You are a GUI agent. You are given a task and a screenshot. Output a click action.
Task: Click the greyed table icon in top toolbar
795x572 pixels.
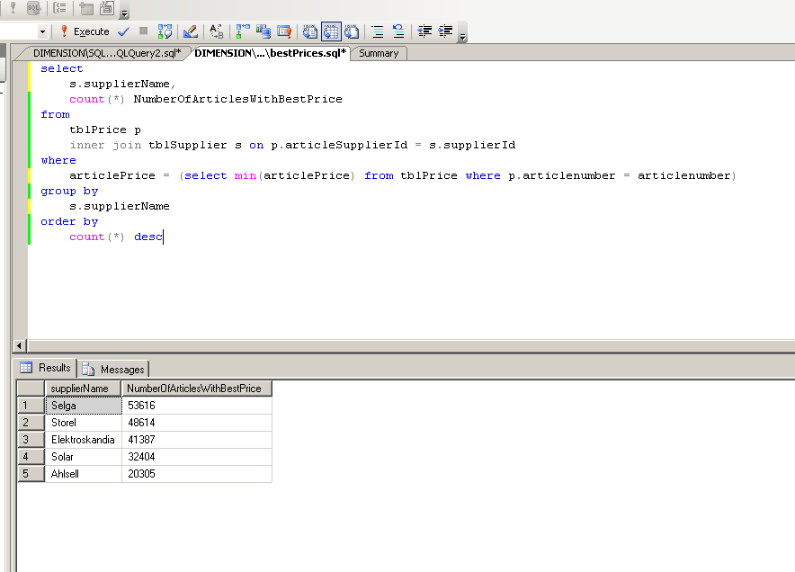tap(86, 8)
